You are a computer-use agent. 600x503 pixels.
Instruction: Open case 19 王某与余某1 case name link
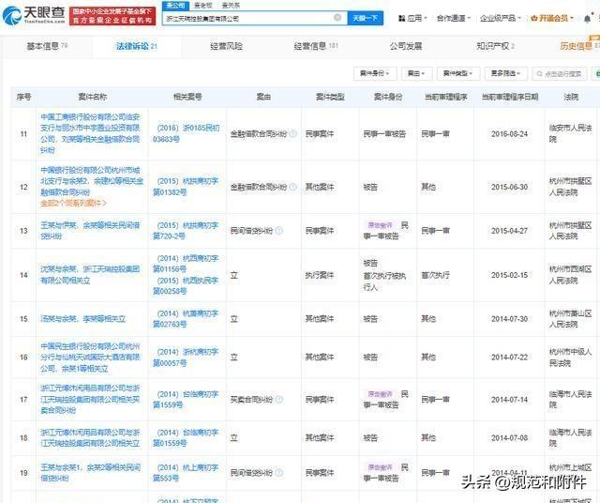[90, 473]
